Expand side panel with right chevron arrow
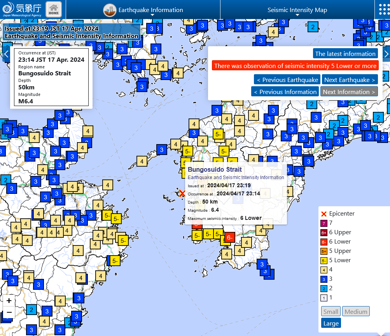Image resolution: width=390 pixels, height=336 pixels. 386,54
